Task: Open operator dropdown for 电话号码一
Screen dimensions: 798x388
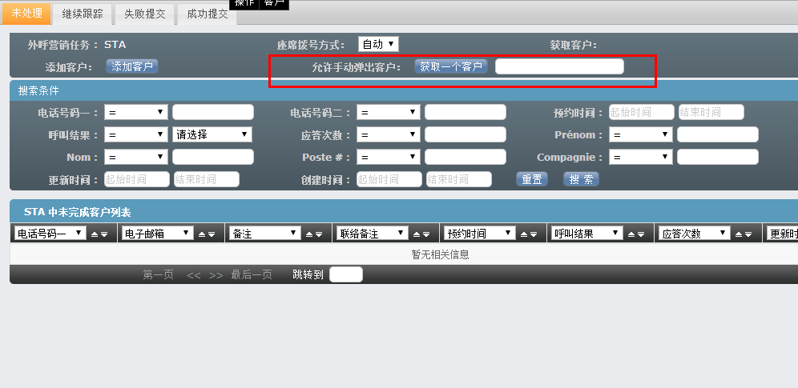Action: point(135,112)
